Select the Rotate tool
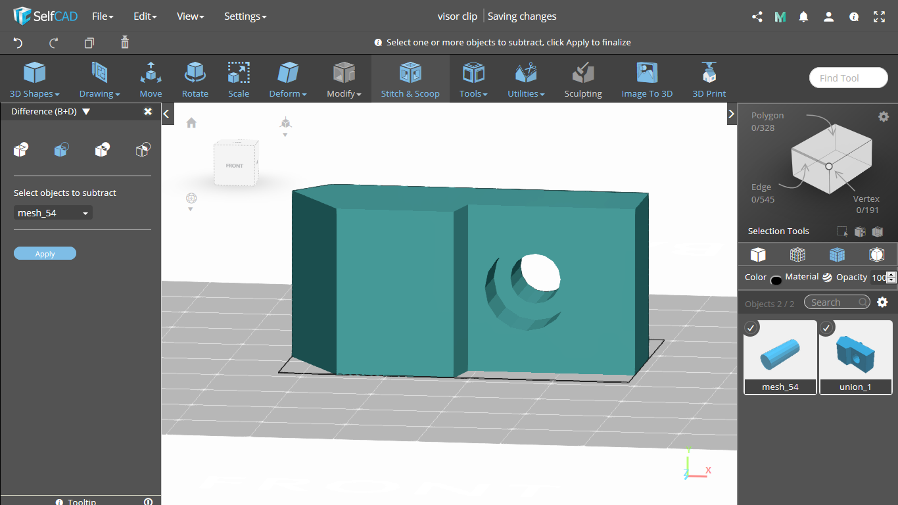Image resolution: width=898 pixels, height=505 pixels. point(195,79)
